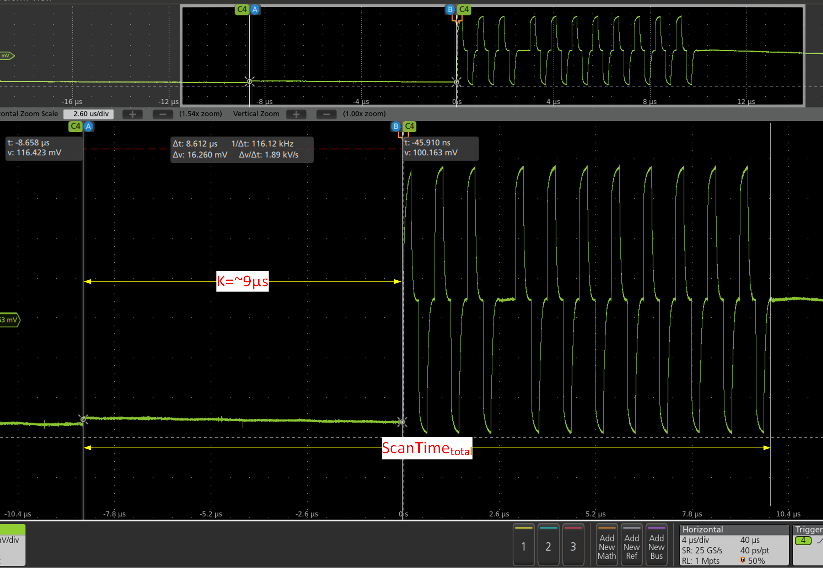Click C4 badge beside cursor B in main view
823x568 pixels.
(410, 126)
